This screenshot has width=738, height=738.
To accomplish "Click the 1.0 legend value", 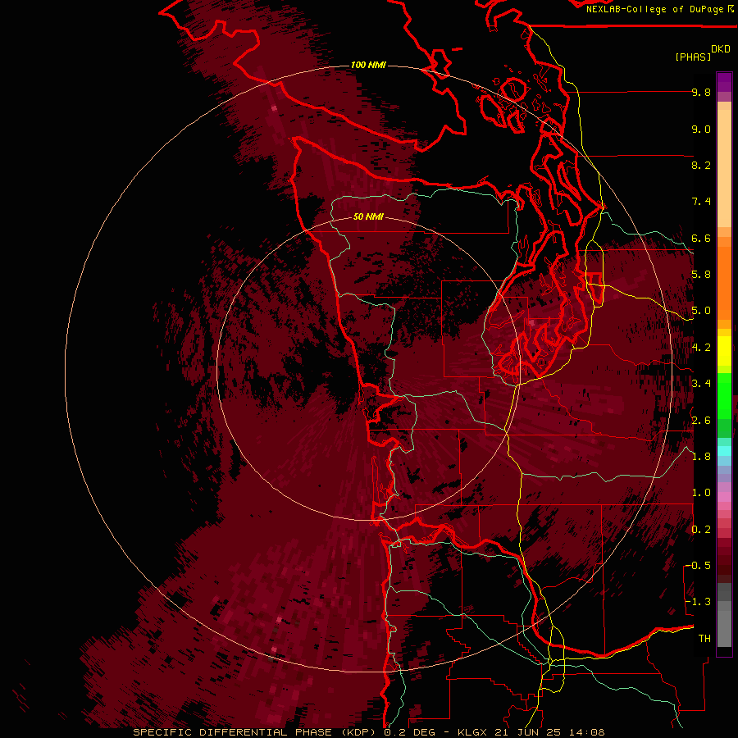I will [701, 493].
